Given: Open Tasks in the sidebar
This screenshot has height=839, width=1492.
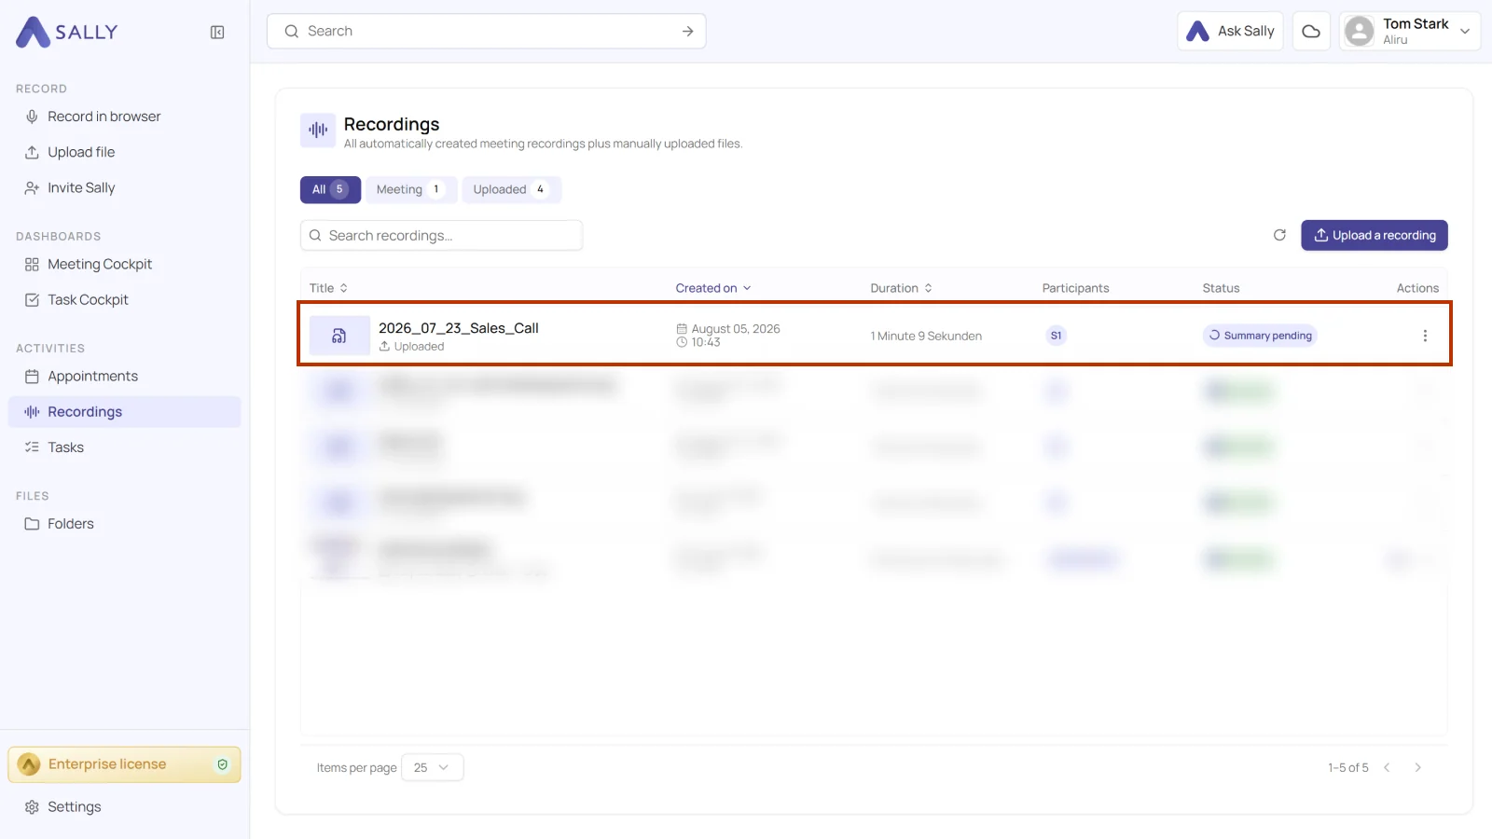Looking at the screenshot, I should click(125, 447).
